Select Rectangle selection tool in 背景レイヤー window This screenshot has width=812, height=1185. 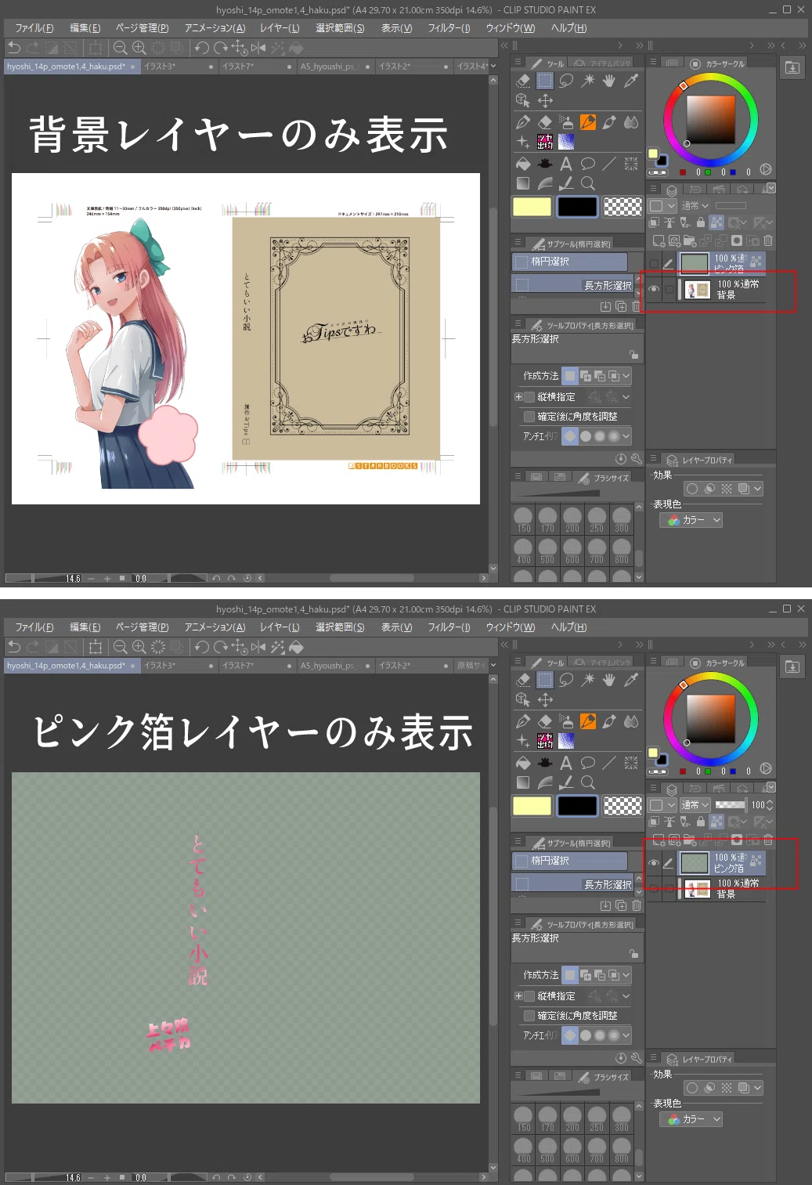545,80
